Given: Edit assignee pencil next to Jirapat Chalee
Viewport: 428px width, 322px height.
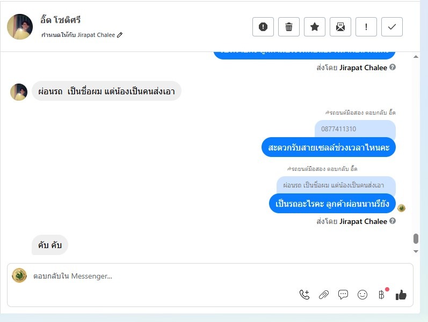Looking at the screenshot, I should point(120,35).
